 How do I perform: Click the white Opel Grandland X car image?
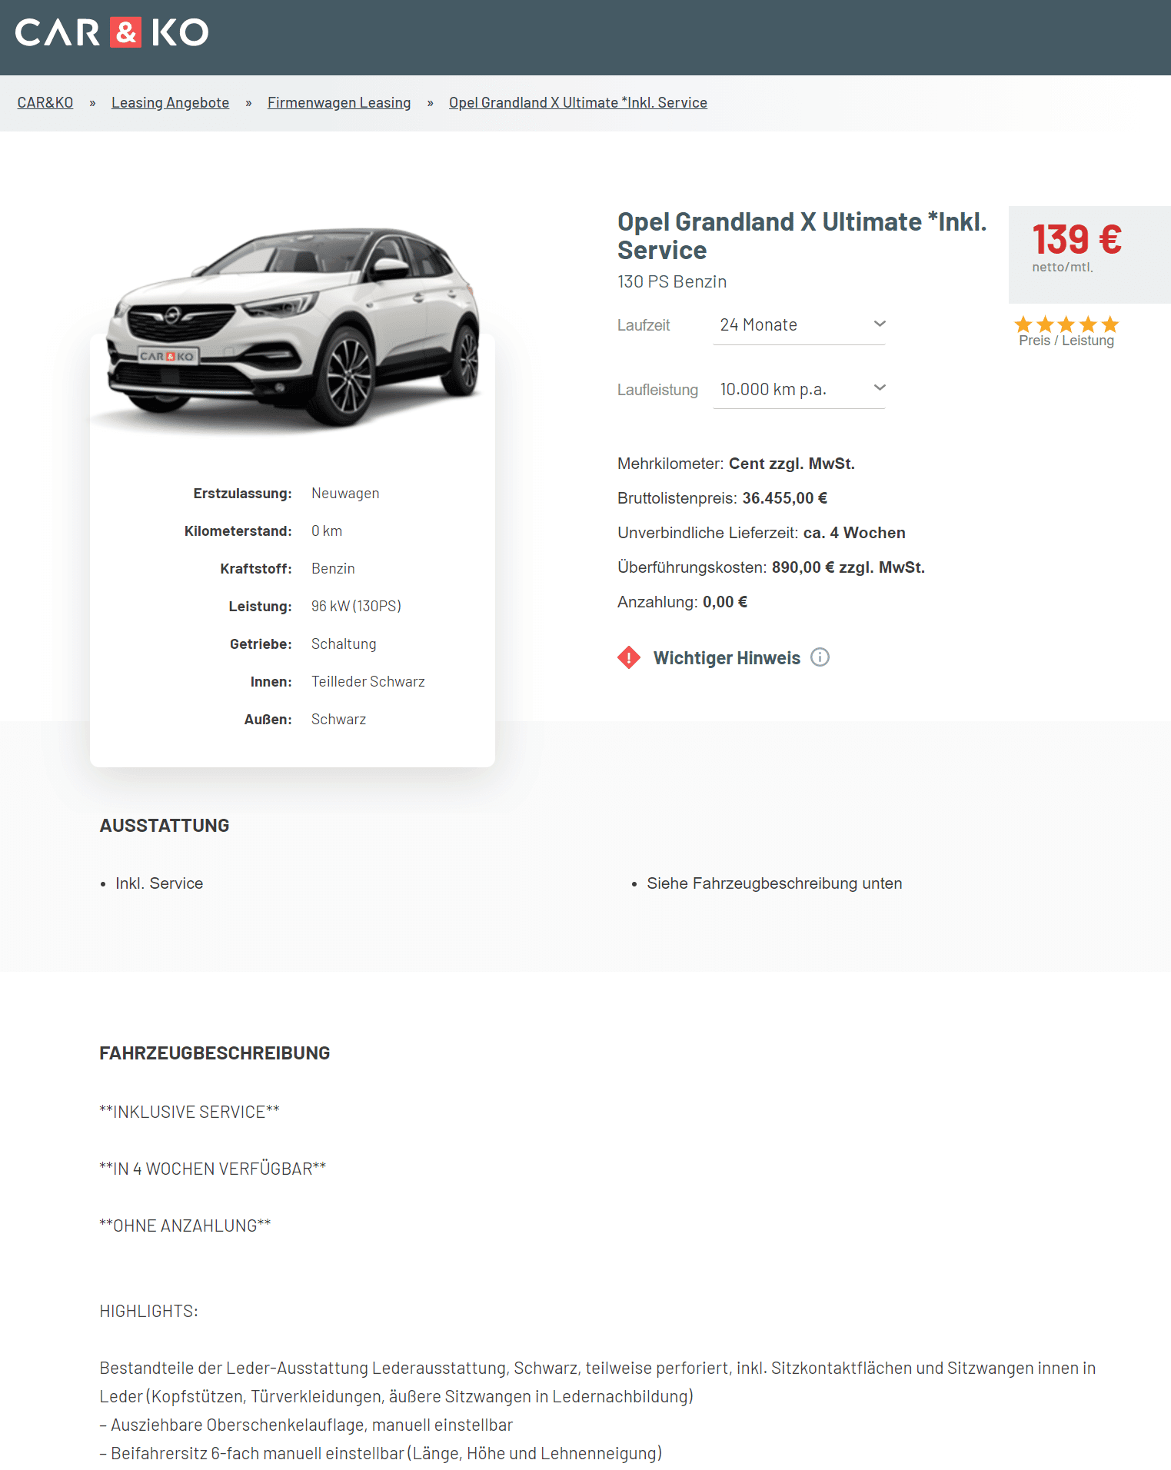click(x=293, y=326)
